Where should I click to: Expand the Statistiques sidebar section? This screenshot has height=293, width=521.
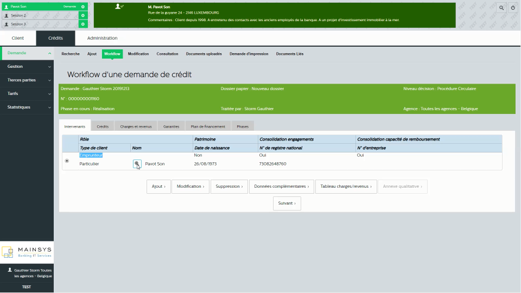(x=27, y=107)
